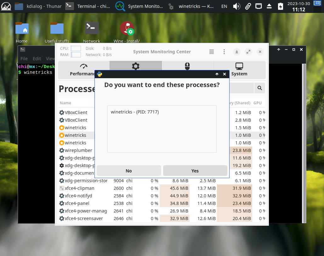This screenshot has width=324, height=256.
Task: Click the Terminal window's keep-above arrow button
Action: pyautogui.click(x=278, y=49)
